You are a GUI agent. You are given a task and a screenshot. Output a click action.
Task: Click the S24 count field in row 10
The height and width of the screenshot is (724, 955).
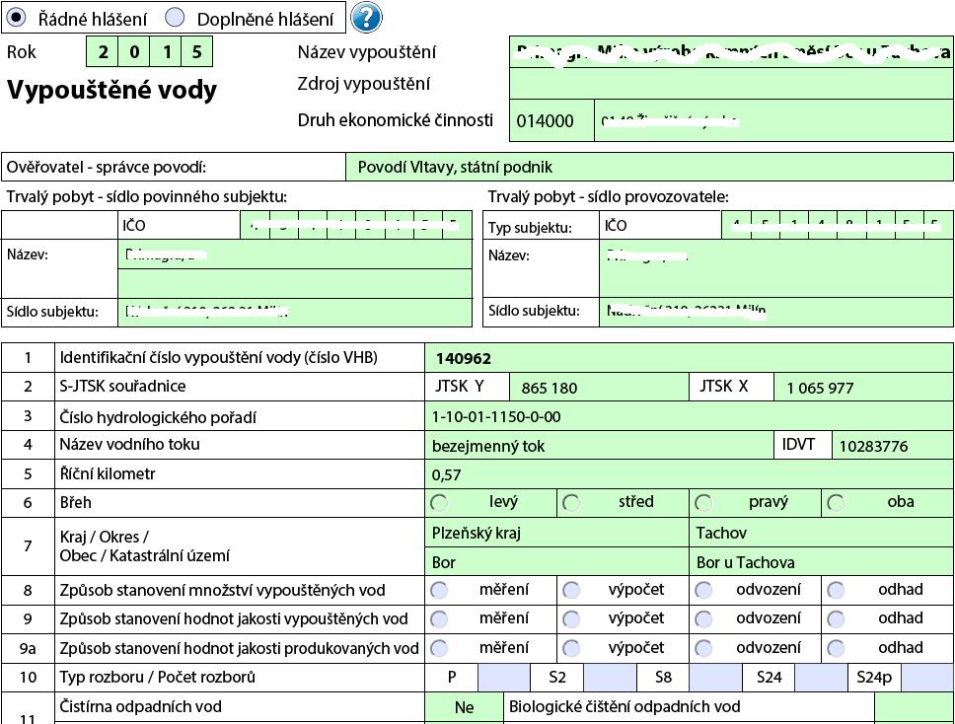point(821,677)
